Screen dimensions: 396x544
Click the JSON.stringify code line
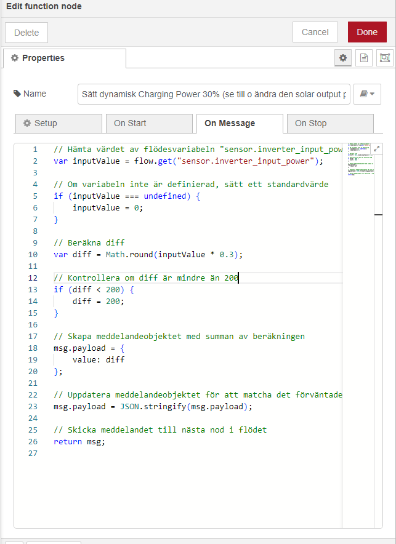[x=153, y=407]
